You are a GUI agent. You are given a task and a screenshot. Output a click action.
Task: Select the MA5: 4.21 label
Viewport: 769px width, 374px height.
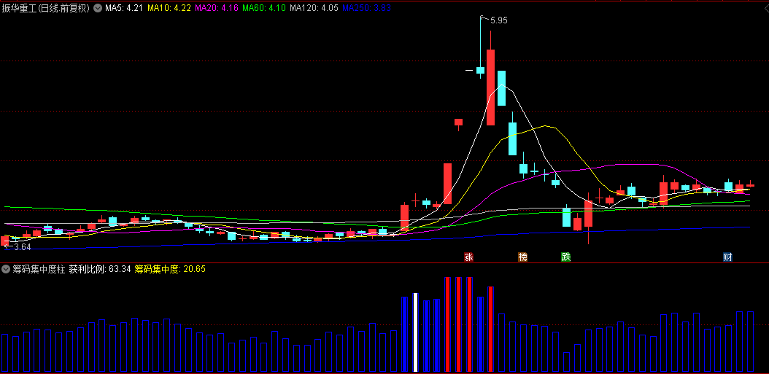pyautogui.click(x=124, y=8)
